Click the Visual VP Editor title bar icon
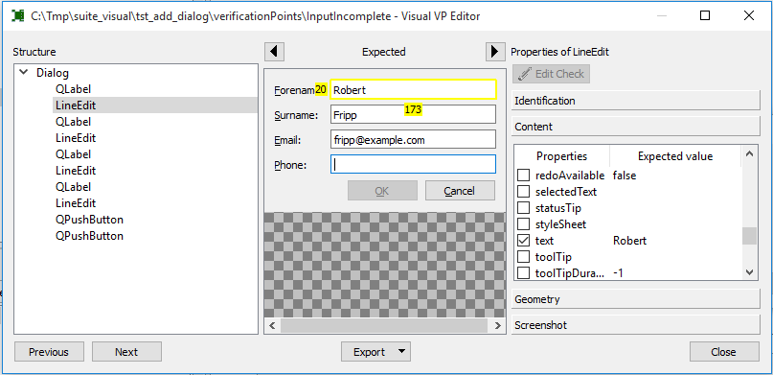Image resolution: width=773 pixels, height=375 pixels. click(x=19, y=15)
